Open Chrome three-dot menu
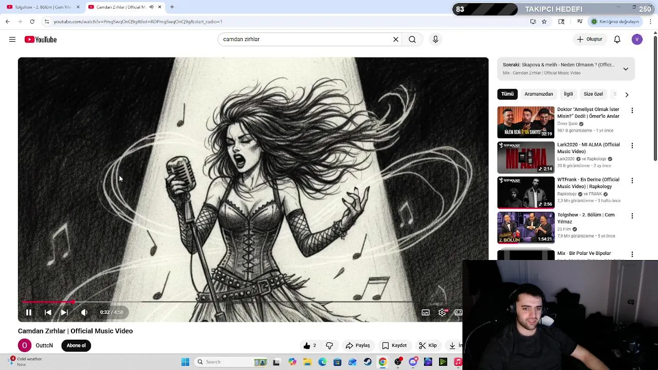 [x=650, y=22]
